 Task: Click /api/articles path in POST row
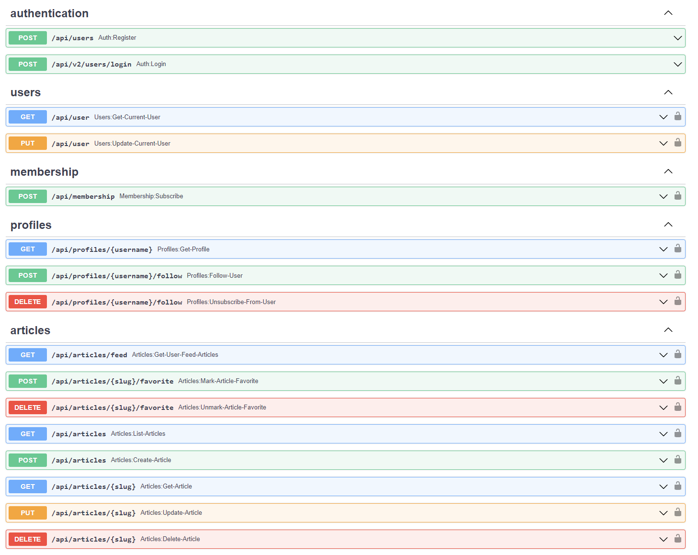pos(79,460)
